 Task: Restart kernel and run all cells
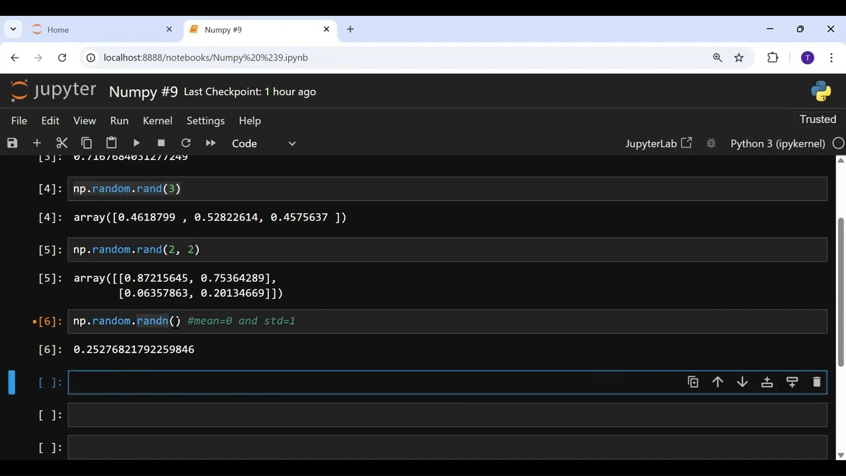(211, 143)
